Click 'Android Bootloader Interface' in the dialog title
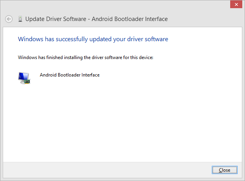This screenshot has height=181, width=245. (x=130, y=19)
